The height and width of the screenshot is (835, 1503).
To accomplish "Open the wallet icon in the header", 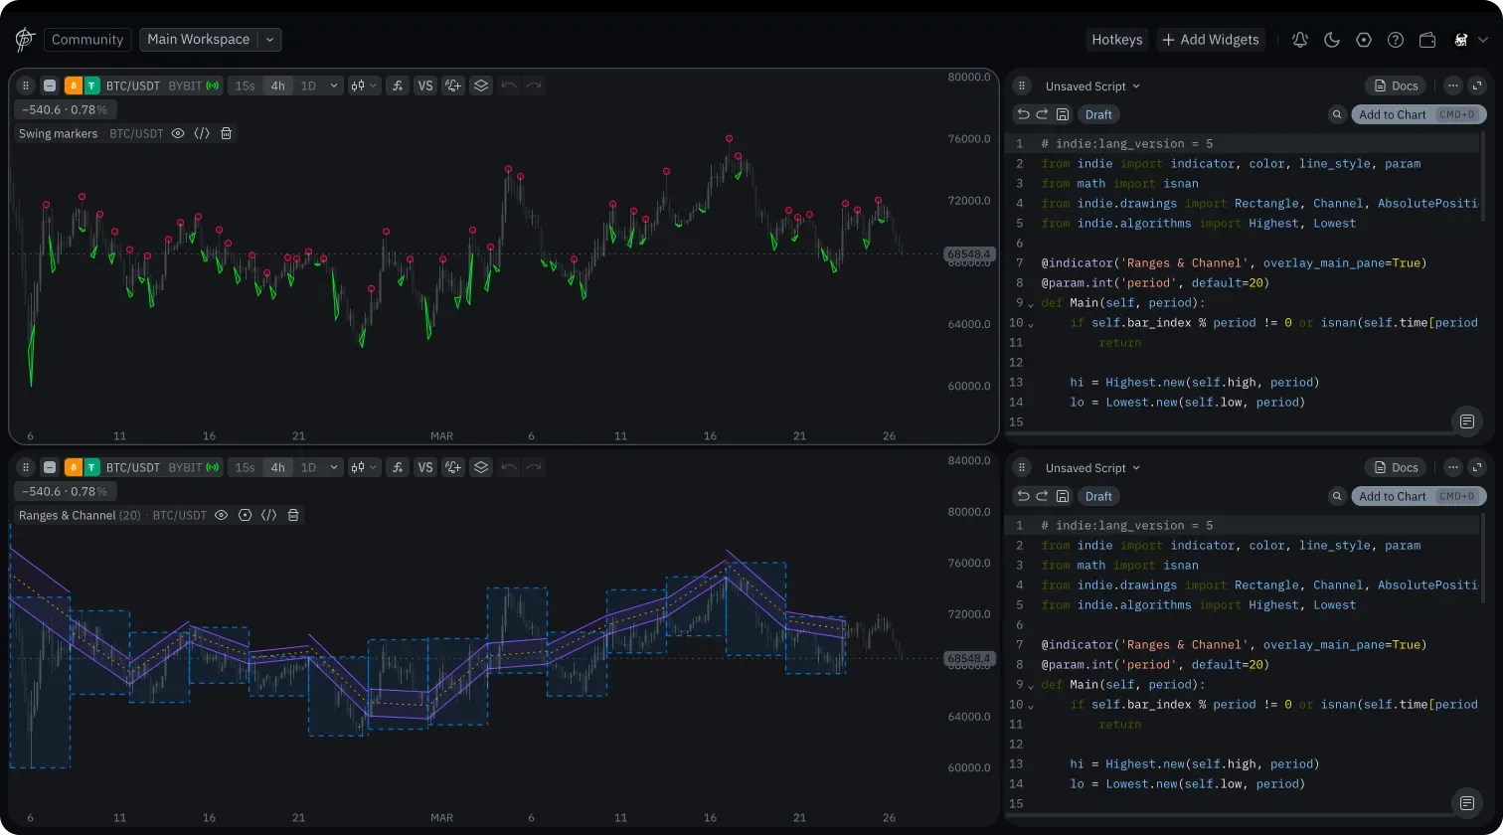I will pos(1427,40).
